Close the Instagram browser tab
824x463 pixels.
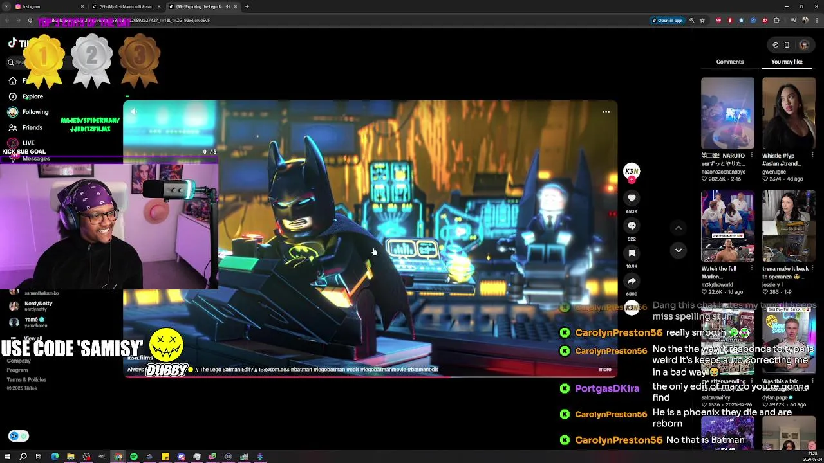coord(82,6)
